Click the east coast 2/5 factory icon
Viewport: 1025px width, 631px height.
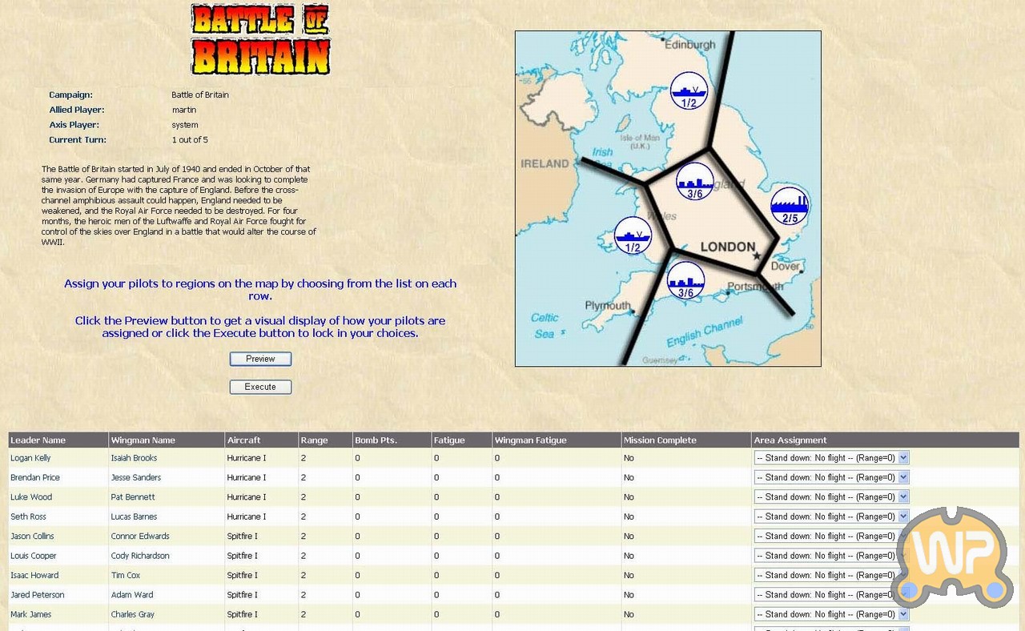pyautogui.click(x=790, y=206)
